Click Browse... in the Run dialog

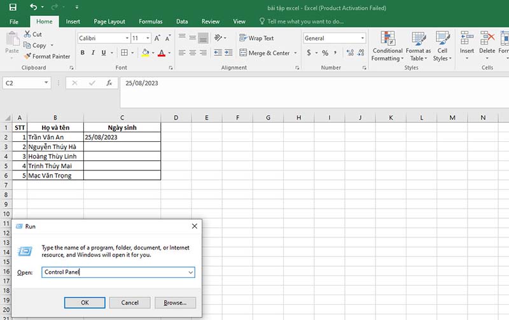[176, 302]
